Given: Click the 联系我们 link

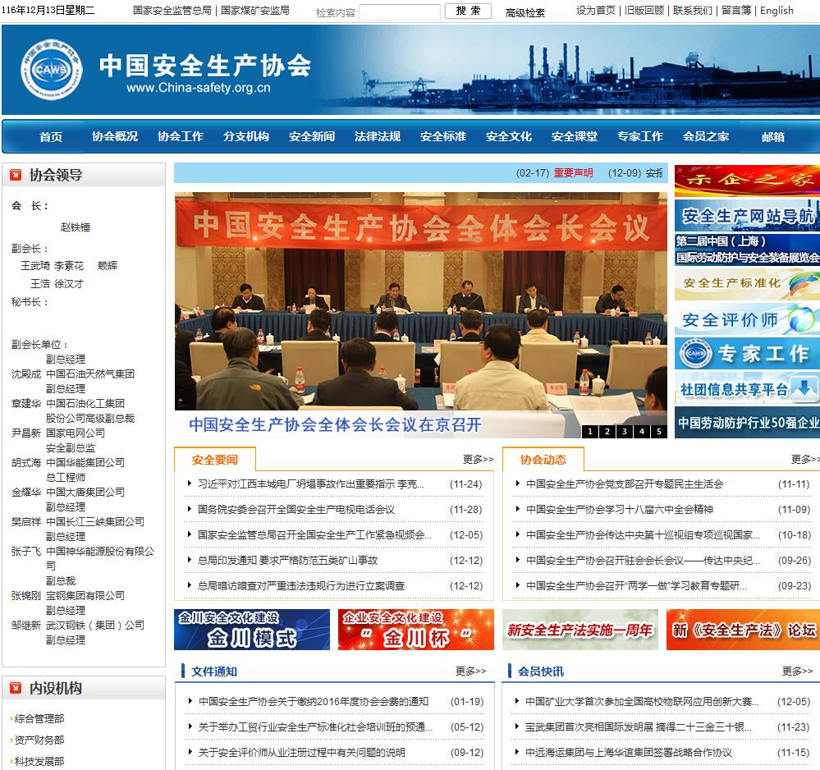Looking at the screenshot, I should point(693,11).
